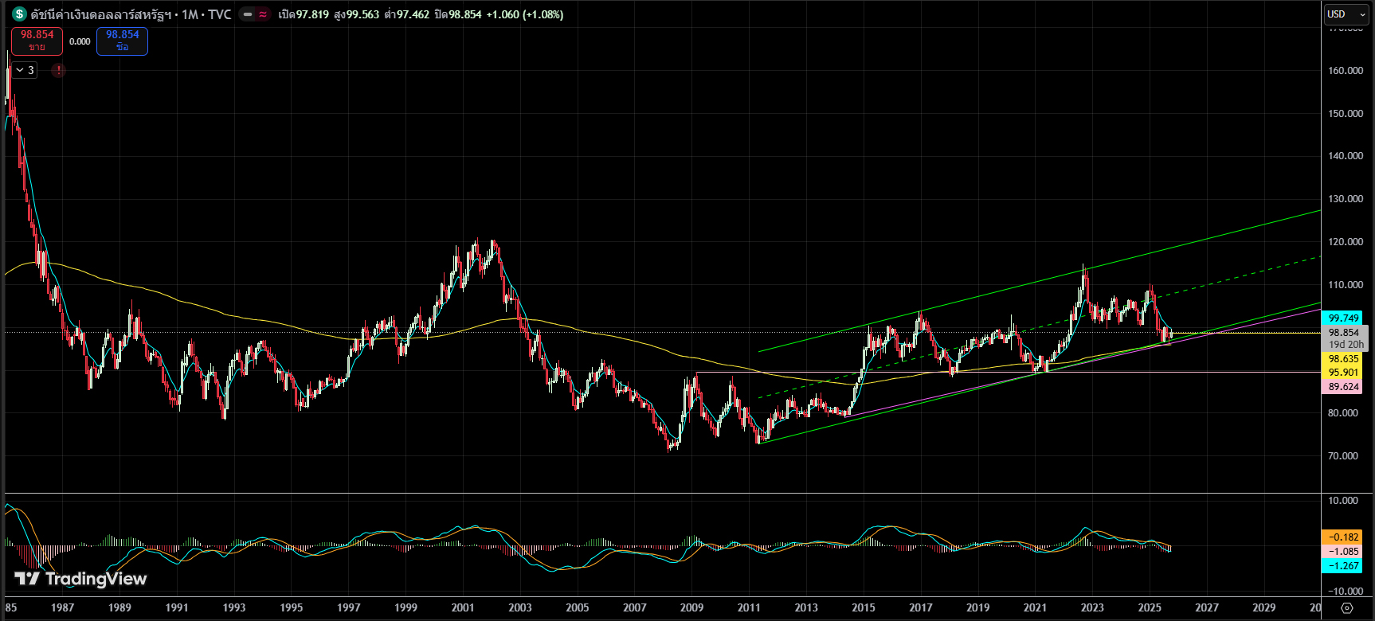Click the cyan 99.749 price label
This screenshot has width=1375, height=621.
tap(1344, 318)
